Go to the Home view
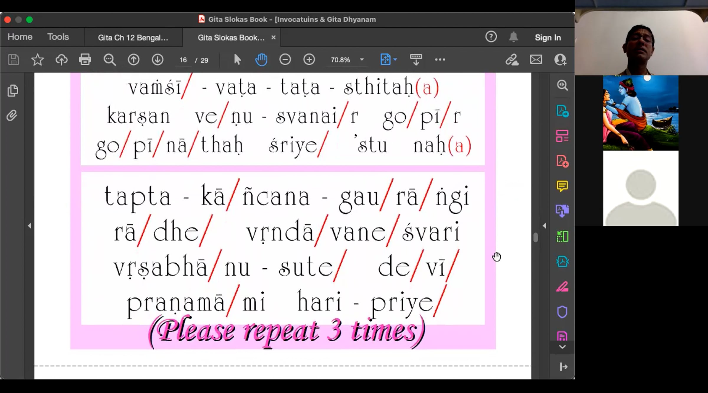 (20, 37)
